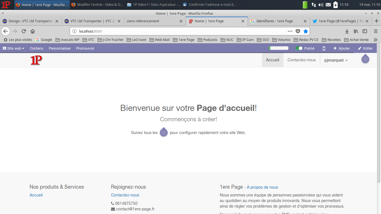Screen dimensions: 381x214
Task: Switch to Modifier l'article Odoo taskbar window
Action: pyautogui.click(x=97, y=4)
